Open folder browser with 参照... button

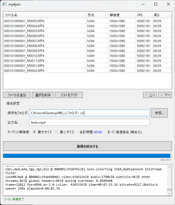159,113
